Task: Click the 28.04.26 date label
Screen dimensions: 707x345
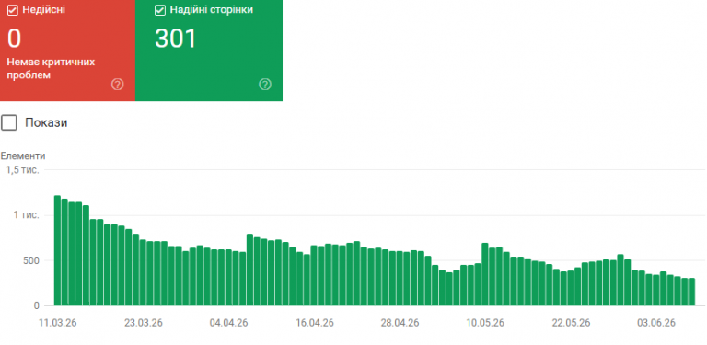Action: [400, 323]
